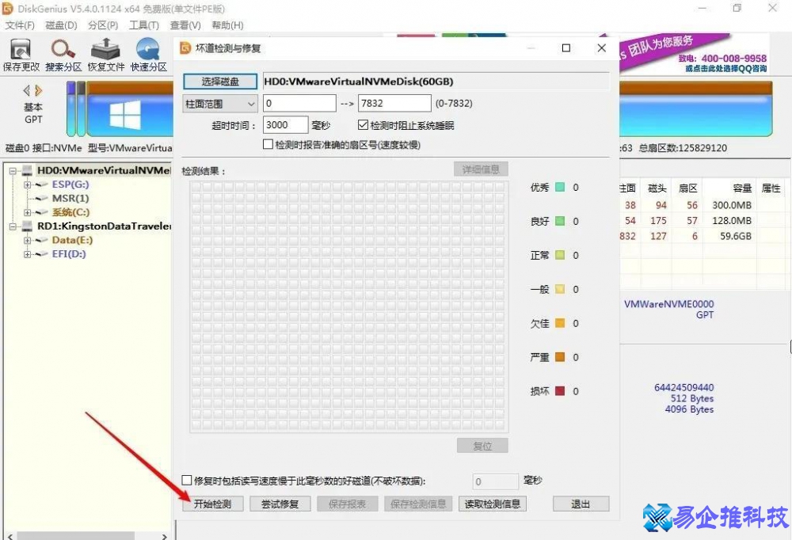Open the 查看(V) menu
This screenshot has width=792, height=540.
(185, 25)
